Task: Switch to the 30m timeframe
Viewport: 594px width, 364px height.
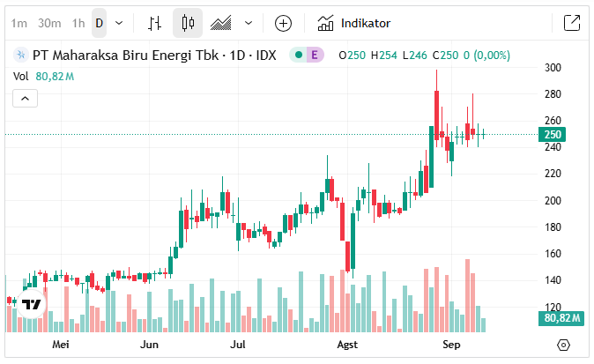Action: coord(49,23)
